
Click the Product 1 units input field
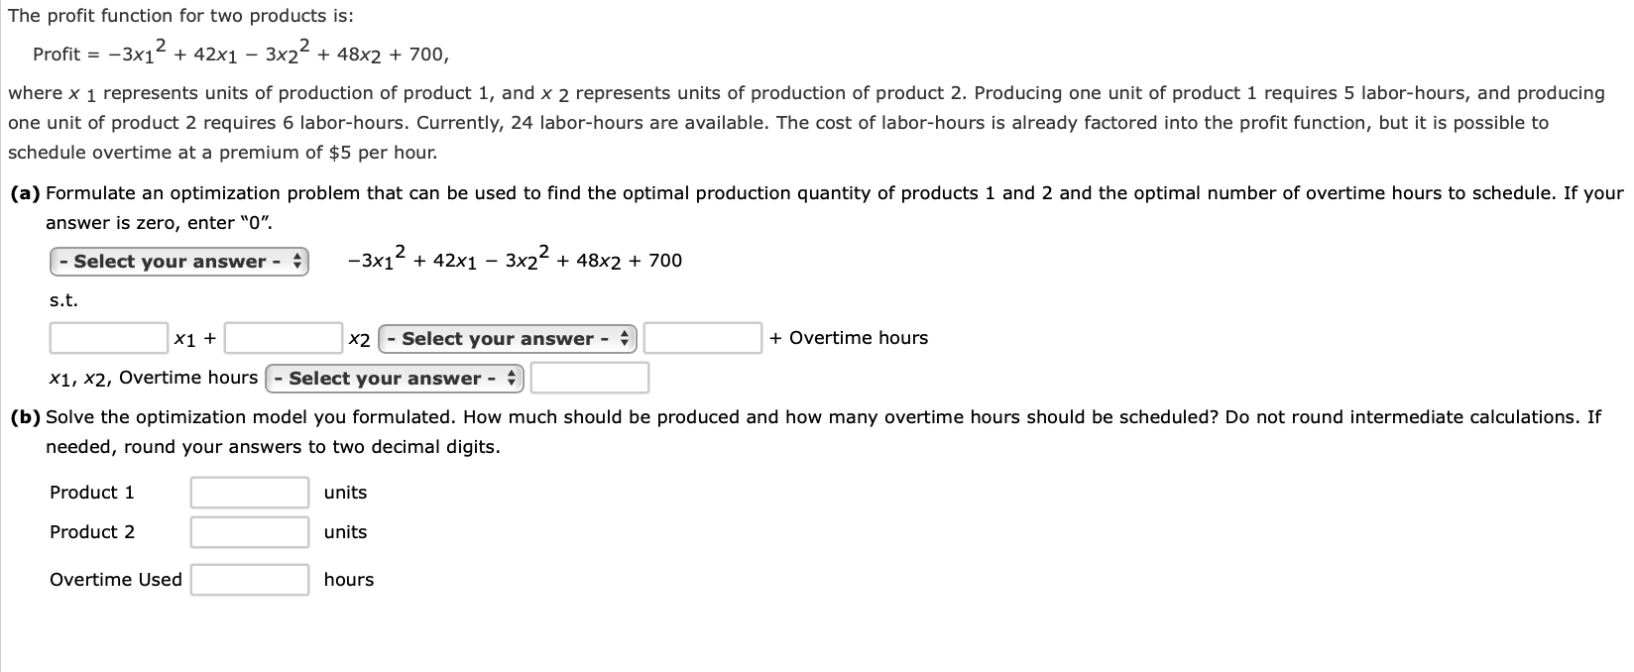(x=249, y=492)
